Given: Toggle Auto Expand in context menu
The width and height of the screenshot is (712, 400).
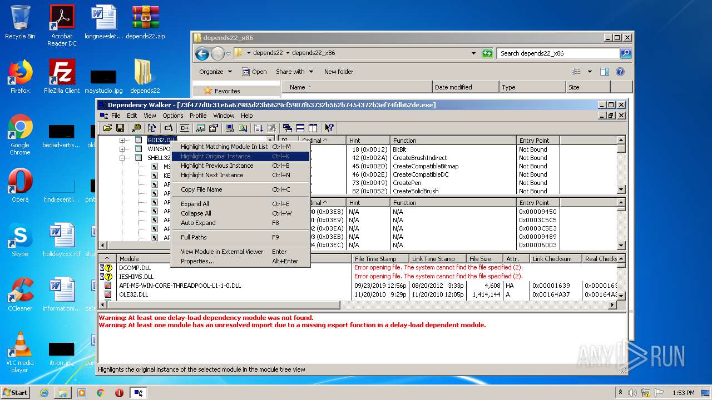Looking at the screenshot, I should pos(240,223).
